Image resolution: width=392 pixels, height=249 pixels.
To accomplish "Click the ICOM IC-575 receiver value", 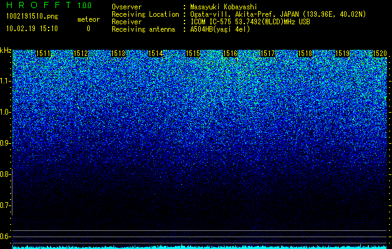I will tap(250, 22).
